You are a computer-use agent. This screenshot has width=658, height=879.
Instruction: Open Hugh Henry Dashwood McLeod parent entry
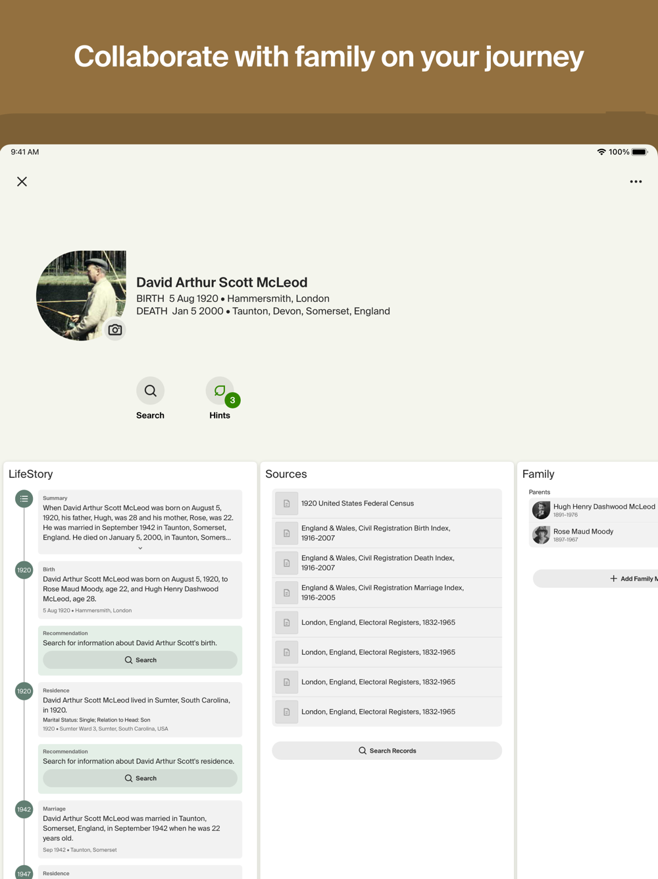(x=594, y=510)
